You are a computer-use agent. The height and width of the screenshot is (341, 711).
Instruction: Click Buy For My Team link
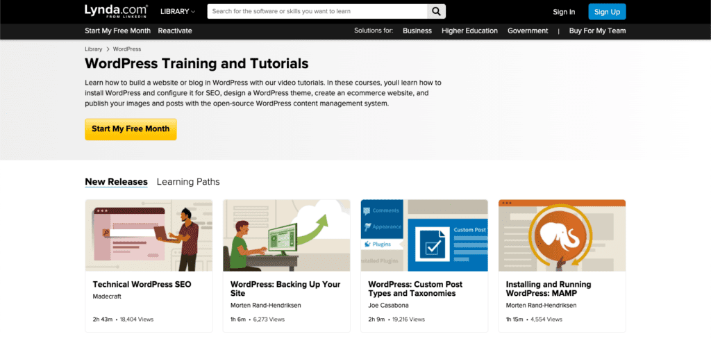click(x=597, y=31)
